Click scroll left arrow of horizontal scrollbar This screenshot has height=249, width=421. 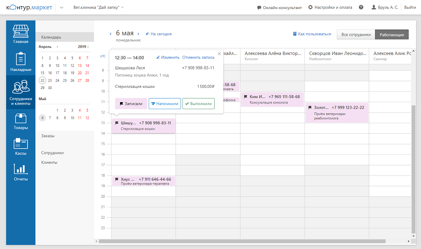coord(96,241)
